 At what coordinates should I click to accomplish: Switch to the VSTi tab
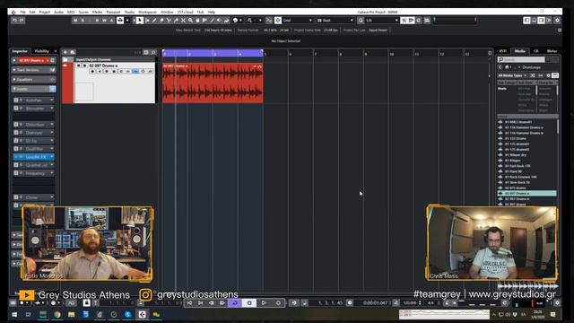click(503, 51)
